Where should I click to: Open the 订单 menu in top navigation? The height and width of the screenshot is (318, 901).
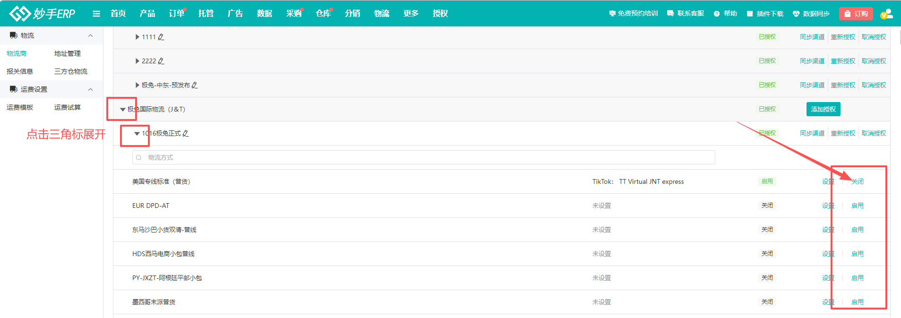[176, 14]
